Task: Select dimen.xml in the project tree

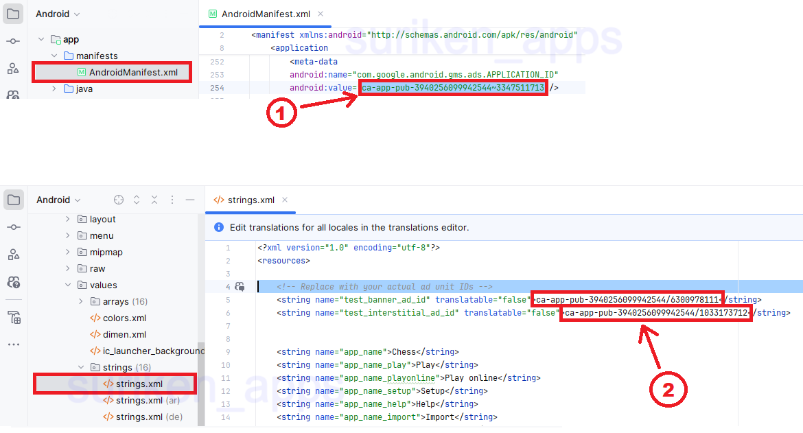Action: [124, 334]
